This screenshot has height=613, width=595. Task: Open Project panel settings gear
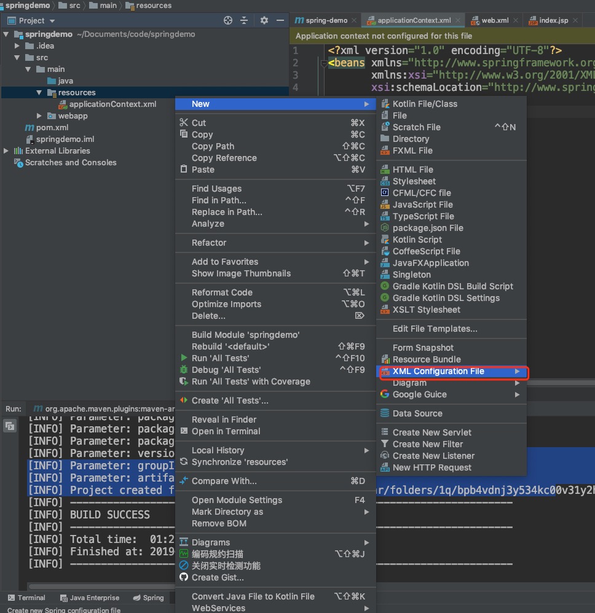(x=264, y=20)
